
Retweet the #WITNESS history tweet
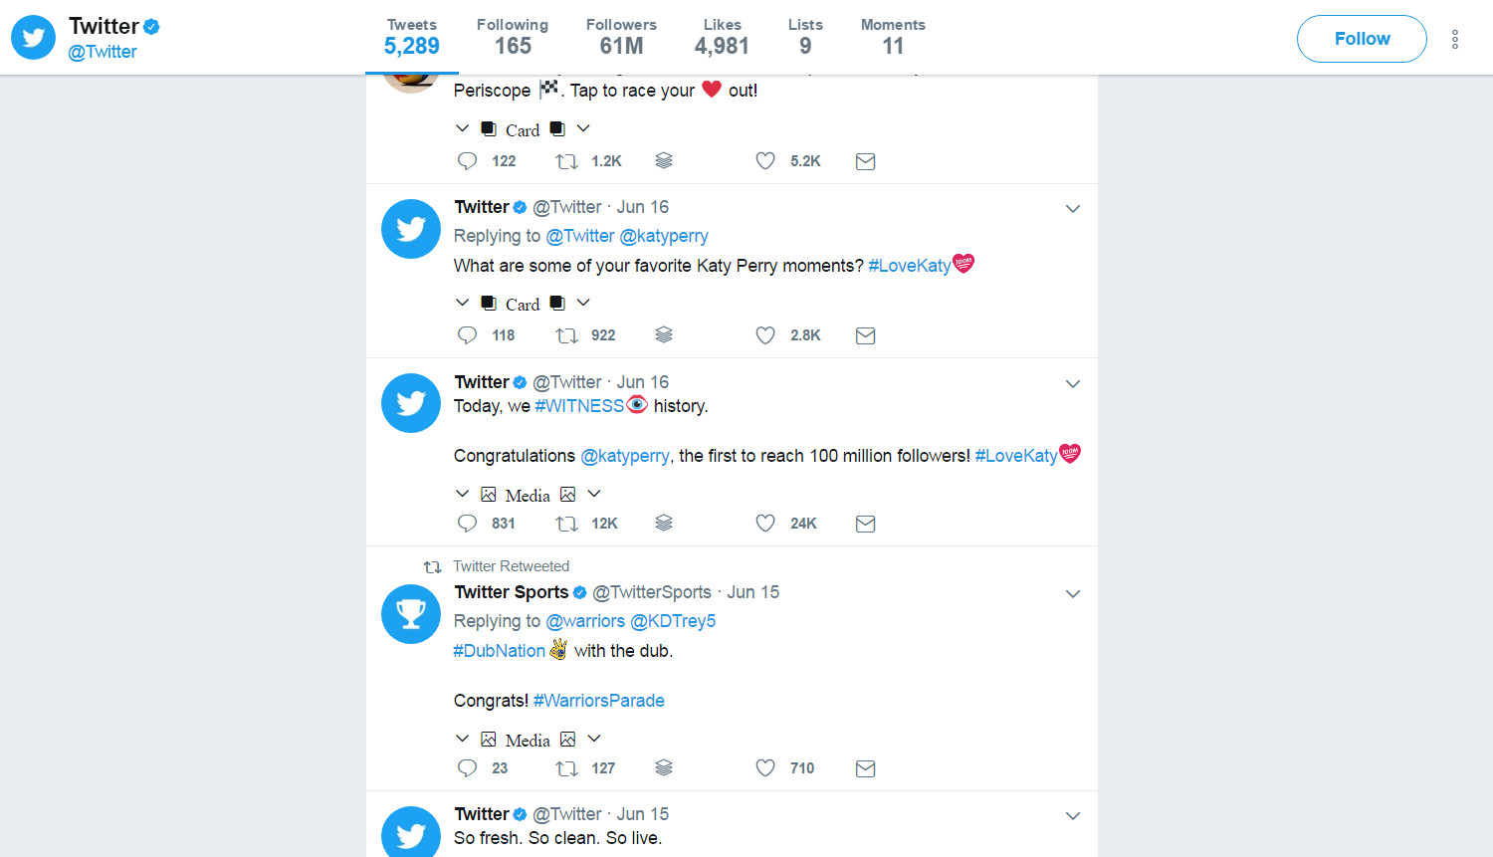point(566,523)
